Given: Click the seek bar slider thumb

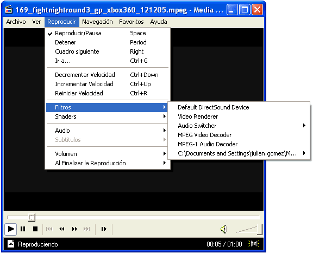Looking at the screenshot, I should click(x=32, y=217).
